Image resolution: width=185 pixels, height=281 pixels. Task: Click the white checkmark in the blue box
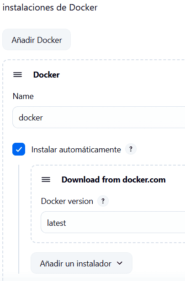(19, 149)
